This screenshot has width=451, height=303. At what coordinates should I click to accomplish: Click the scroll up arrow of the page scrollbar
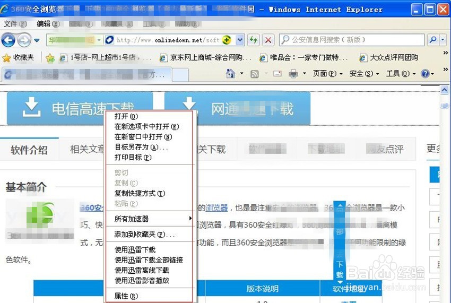tap(445, 90)
